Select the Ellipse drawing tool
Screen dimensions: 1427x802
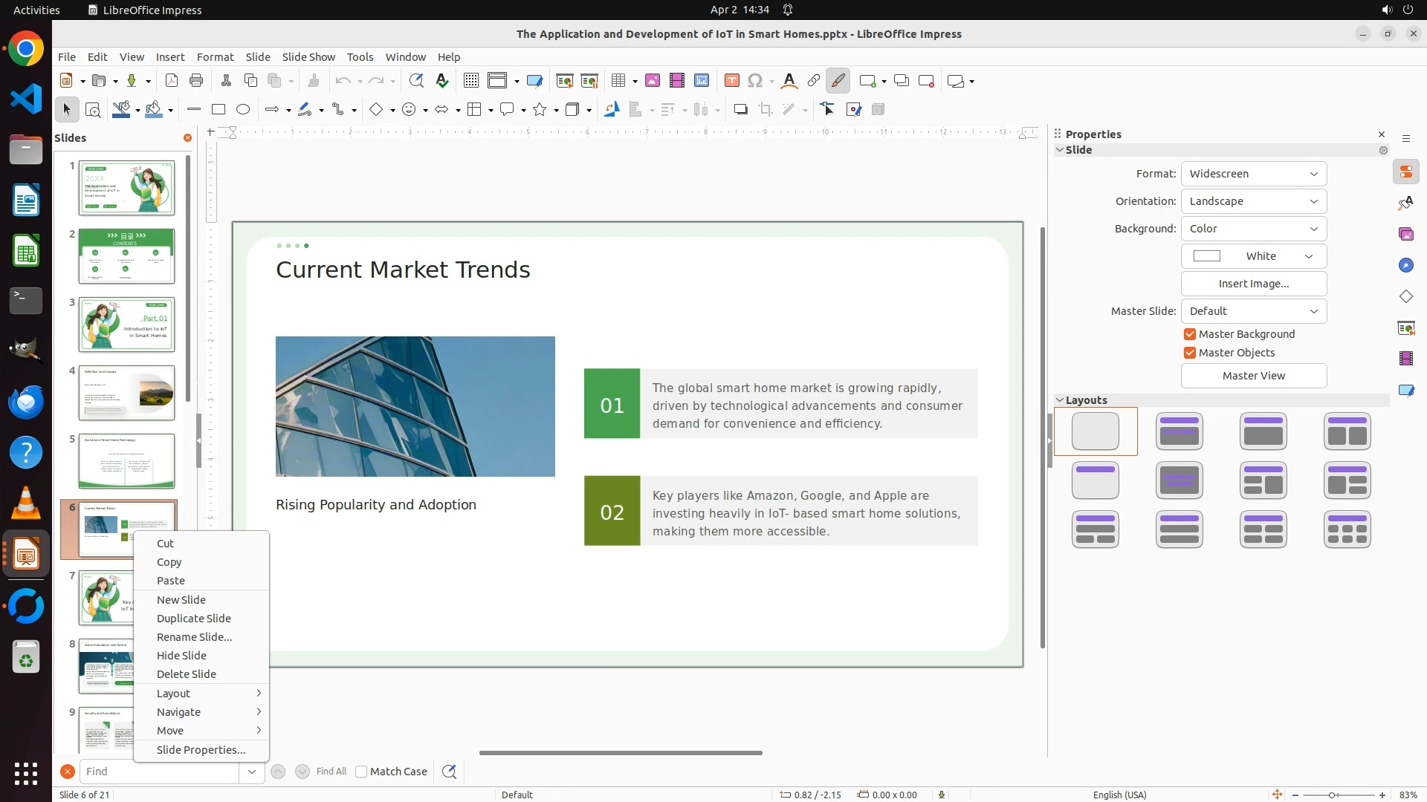243,110
